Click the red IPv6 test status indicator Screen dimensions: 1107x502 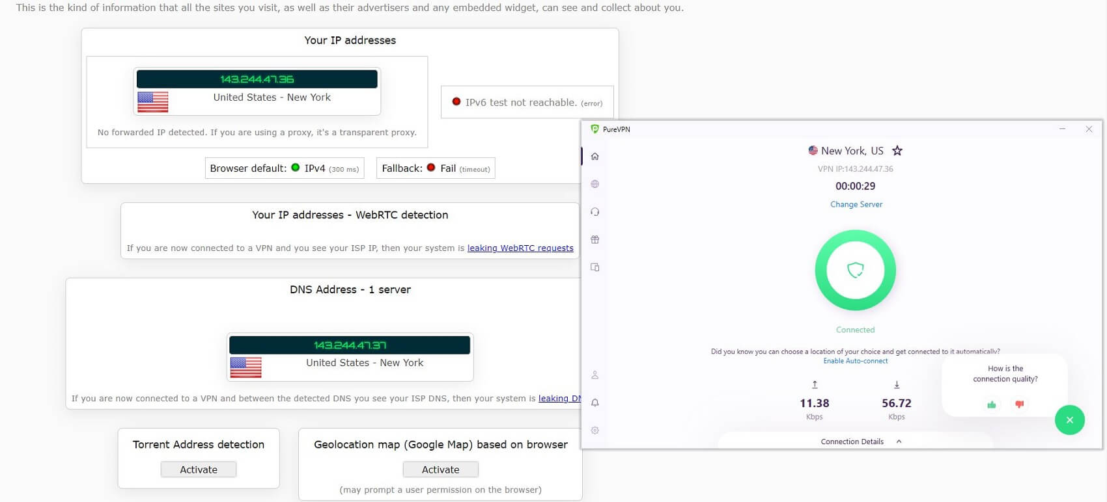click(x=456, y=101)
